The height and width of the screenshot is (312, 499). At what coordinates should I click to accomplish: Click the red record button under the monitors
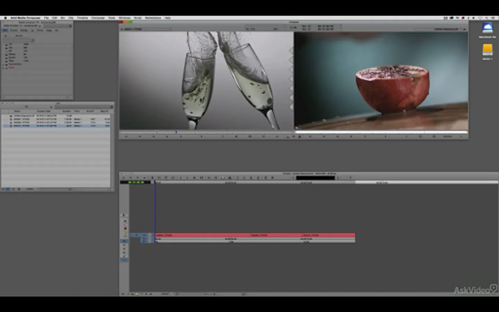pos(299,137)
